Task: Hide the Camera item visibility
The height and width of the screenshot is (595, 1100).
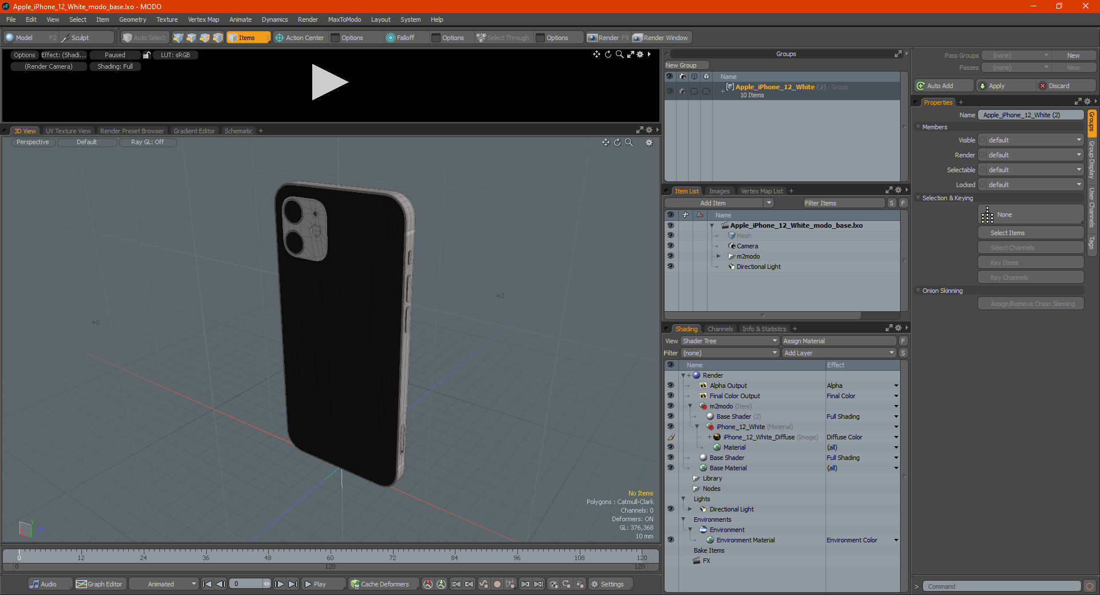Action: pyautogui.click(x=670, y=246)
